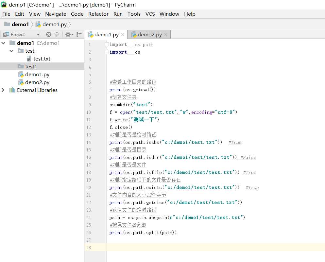The width and height of the screenshot is (325, 262).
Task: Click on the print(os.getcwd()) line
Action: [132, 90]
